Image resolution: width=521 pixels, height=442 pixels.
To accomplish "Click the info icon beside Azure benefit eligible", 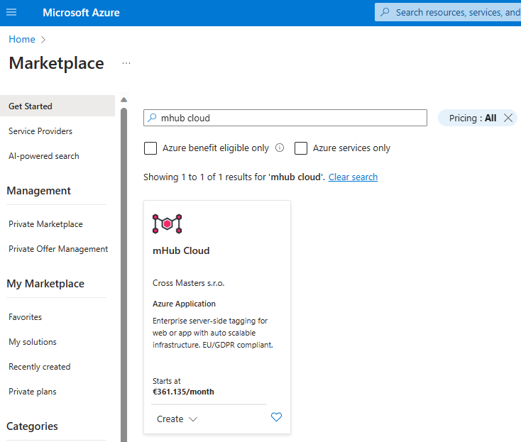I will 280,148.
